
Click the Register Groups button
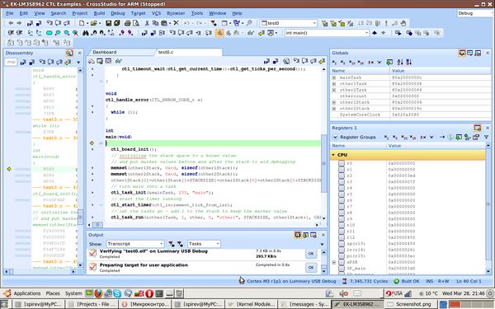pos(354,137)
